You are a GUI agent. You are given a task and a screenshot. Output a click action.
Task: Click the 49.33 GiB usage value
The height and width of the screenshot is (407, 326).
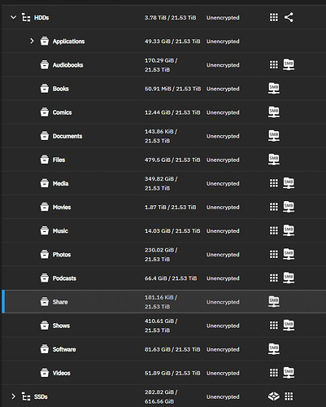coord(157,42)
